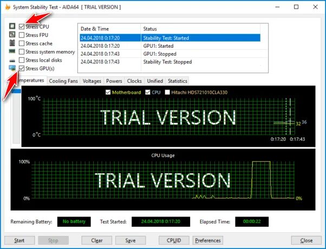
Task: Click the greyed-out Stop button
Action: [53, 240]
